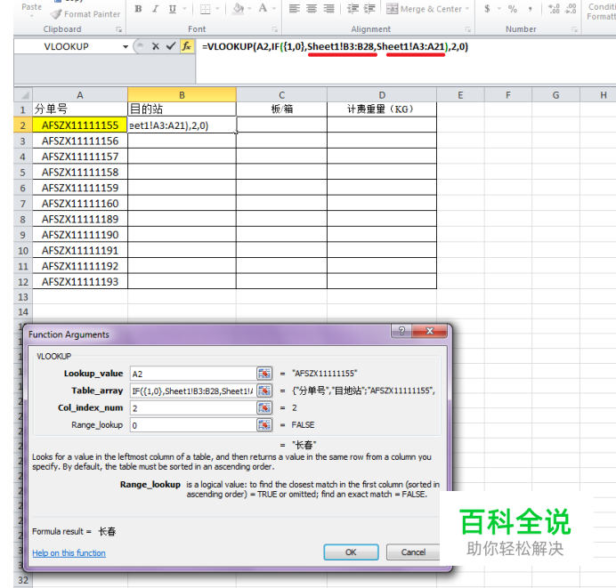Image resolution: width=616 pixels, height=588 pixels.
Task: Apply accounting dollar format
Action: click(487, 9)
